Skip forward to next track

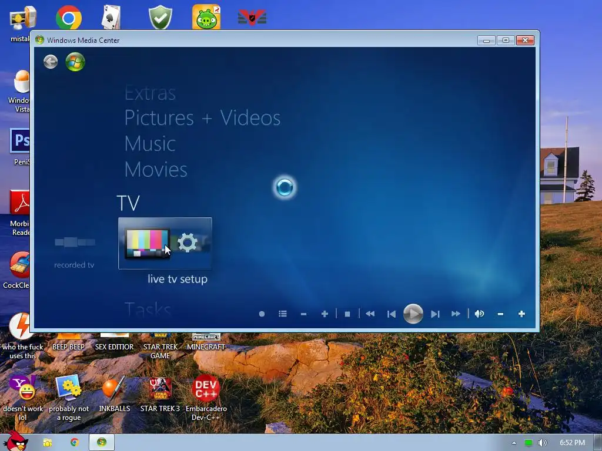pos(434,314)
